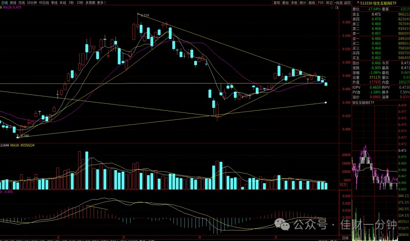Switch to 月线 monthly chart period

tap(21, 3)
